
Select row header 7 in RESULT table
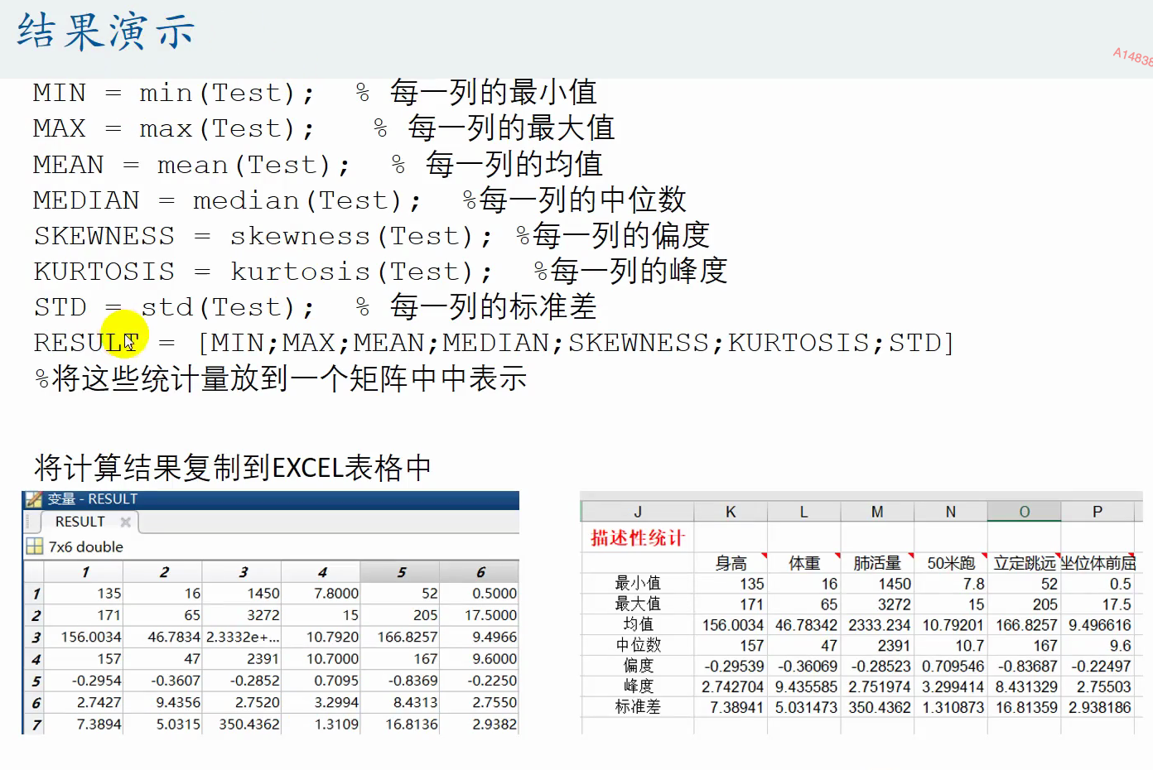[34, 724]
